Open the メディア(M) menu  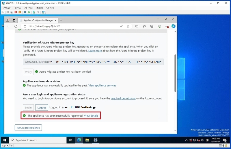click(29, 8)
